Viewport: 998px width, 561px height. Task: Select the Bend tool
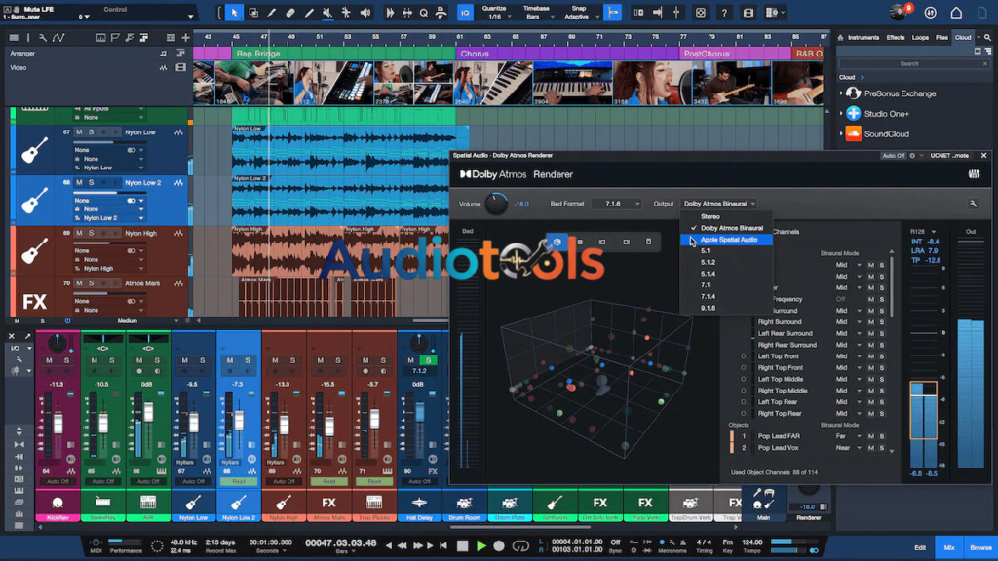tap(346, 13)
